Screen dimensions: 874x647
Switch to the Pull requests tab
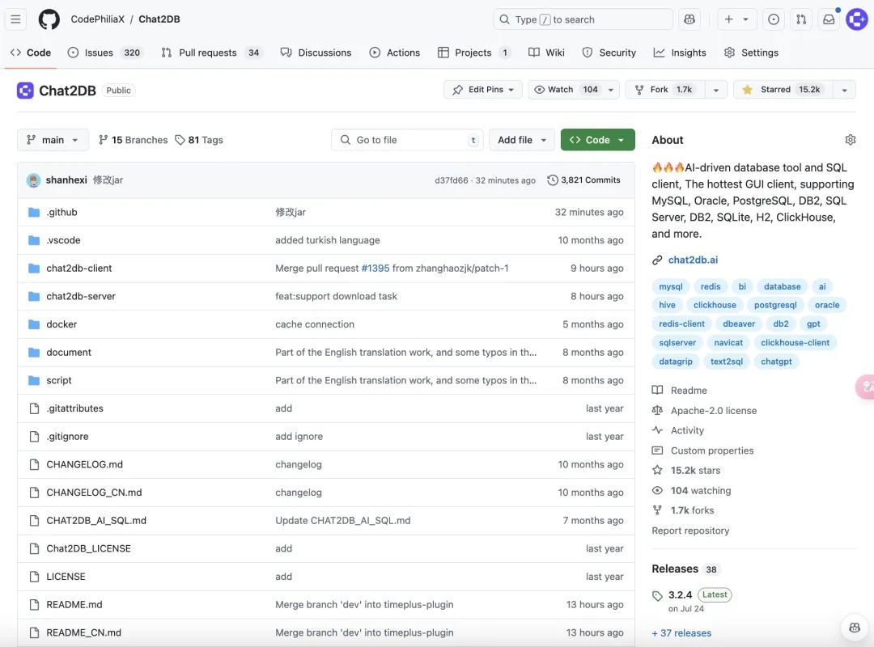pos(211,53)
